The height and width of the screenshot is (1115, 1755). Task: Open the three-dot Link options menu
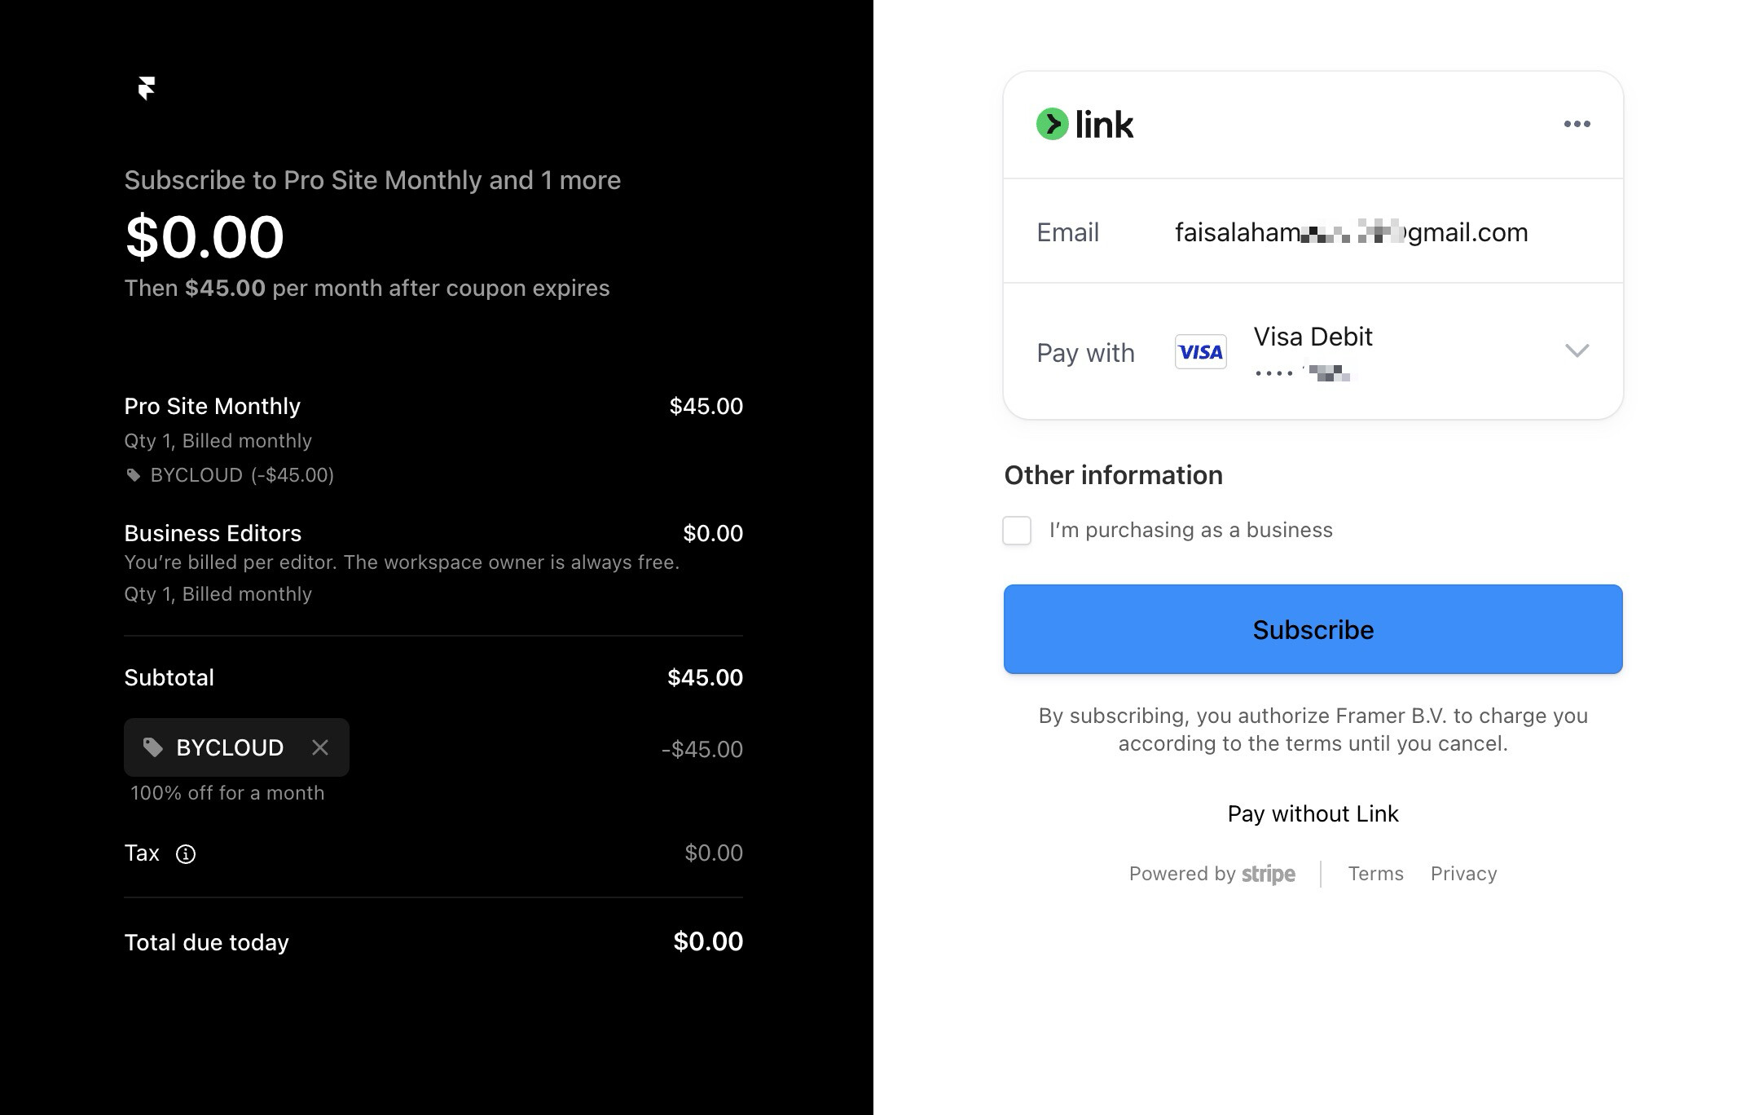point(1577,124)
